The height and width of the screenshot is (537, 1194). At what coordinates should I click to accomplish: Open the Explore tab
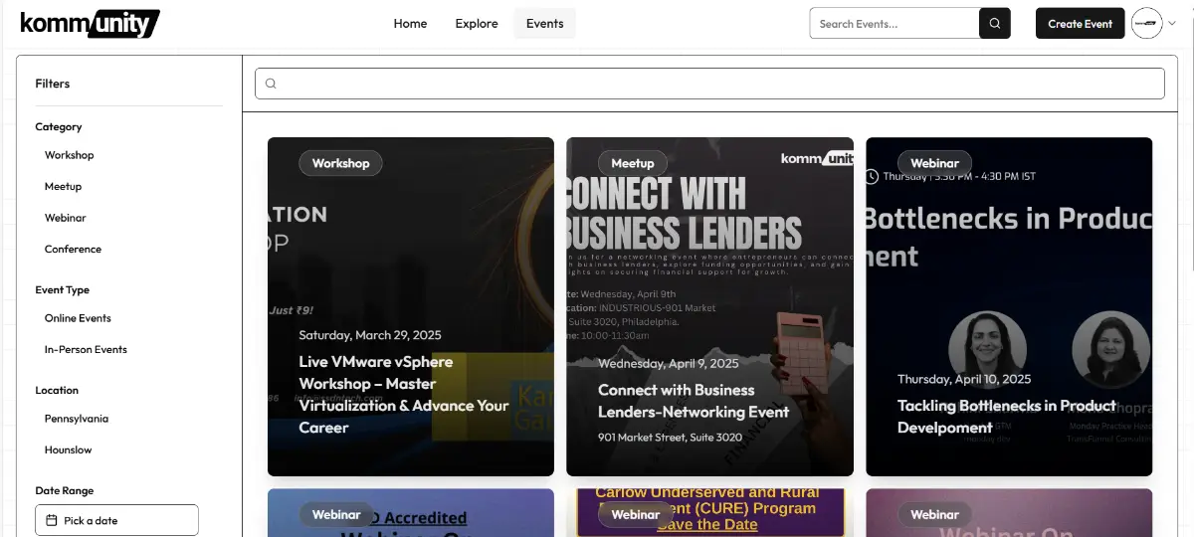(x=477, y=24)
